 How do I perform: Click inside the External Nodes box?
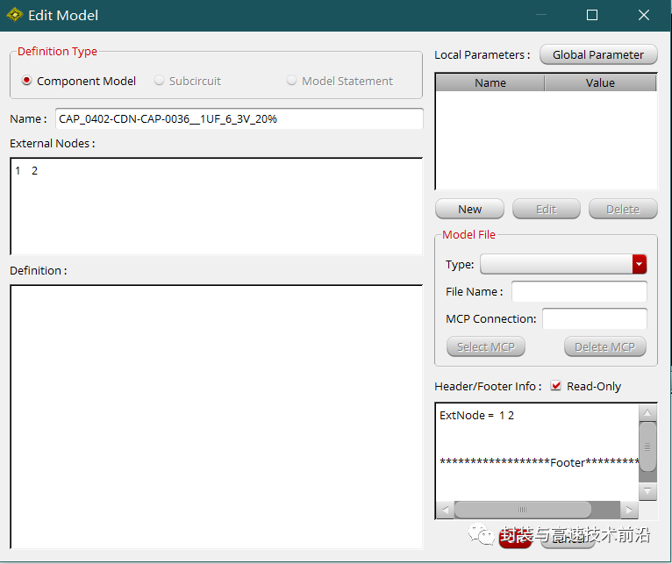[217, 207]
